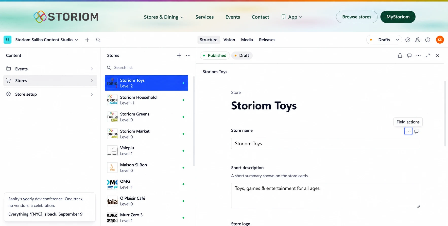448x226 pixels.
Task: Expand the Events content folder
Action: pyautogui.click(x=50, y=69)
